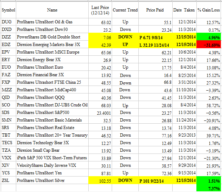
Task: Select the FXP symbol cell
Action: [x=8, y=82]
